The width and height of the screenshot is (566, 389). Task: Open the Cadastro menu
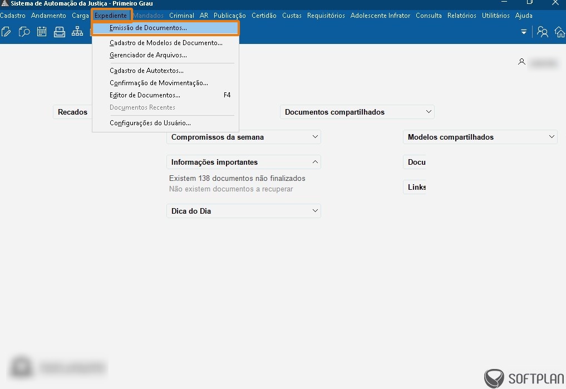pyautogui.click(x=13, y=16)
